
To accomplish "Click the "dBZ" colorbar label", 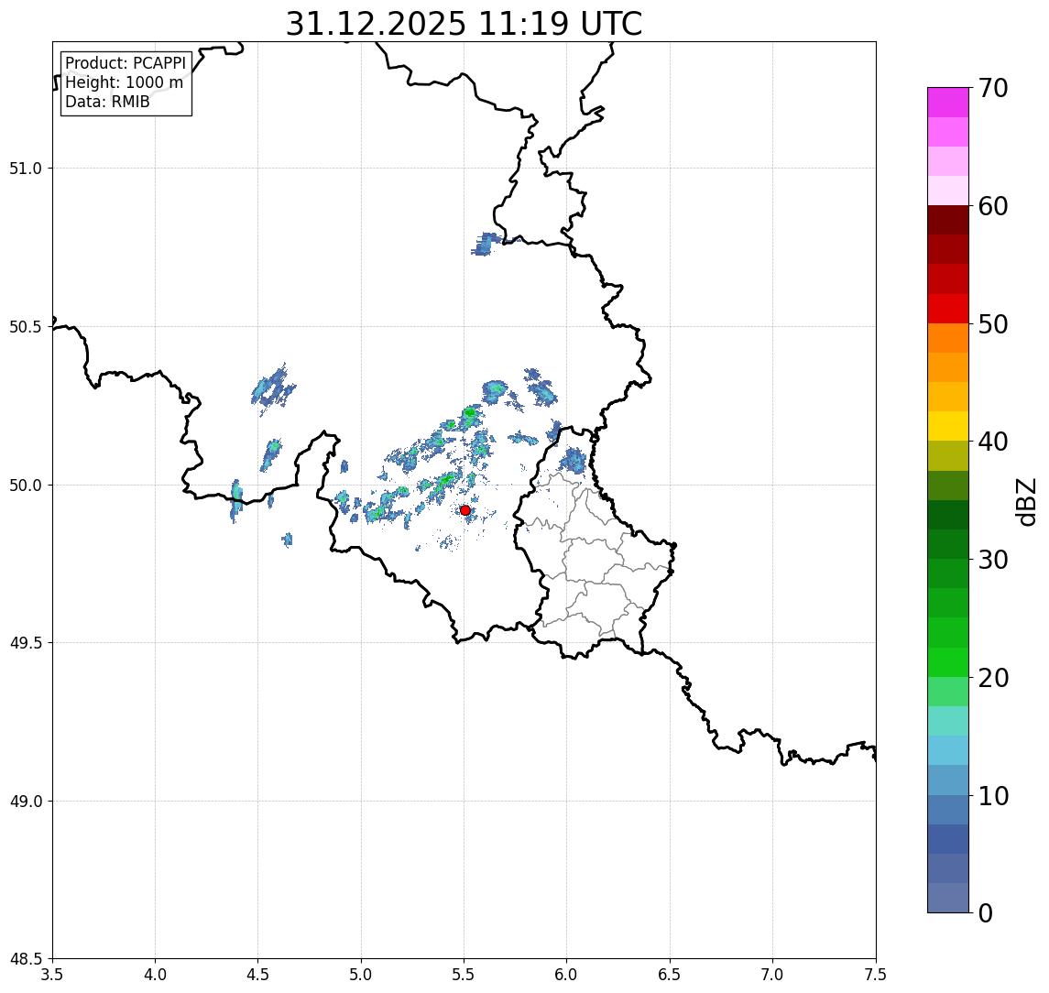I will [x=1025, y=501].
